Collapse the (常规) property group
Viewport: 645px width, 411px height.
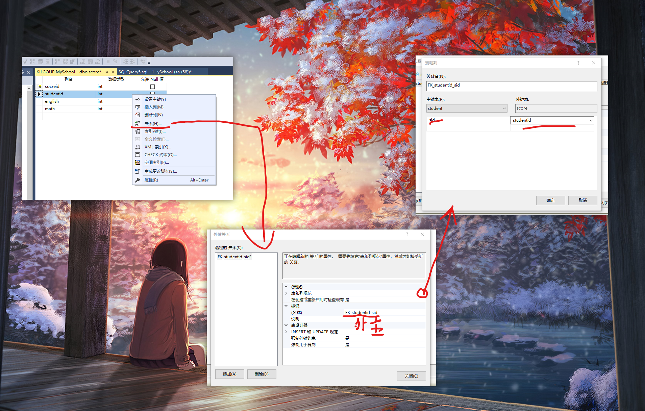coord(286,287)
